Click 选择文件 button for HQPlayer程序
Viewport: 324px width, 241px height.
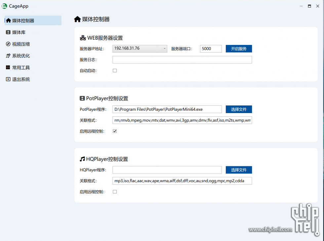click(239, 170)
